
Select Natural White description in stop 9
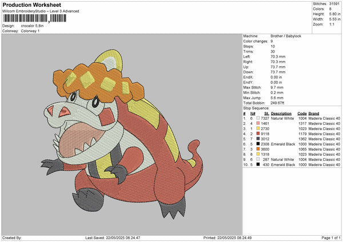(282, 159)
